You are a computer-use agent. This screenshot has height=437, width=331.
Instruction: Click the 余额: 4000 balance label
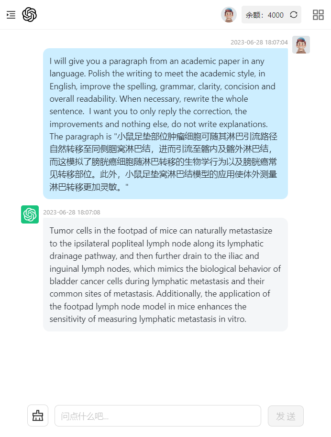(x=265, y=15)
